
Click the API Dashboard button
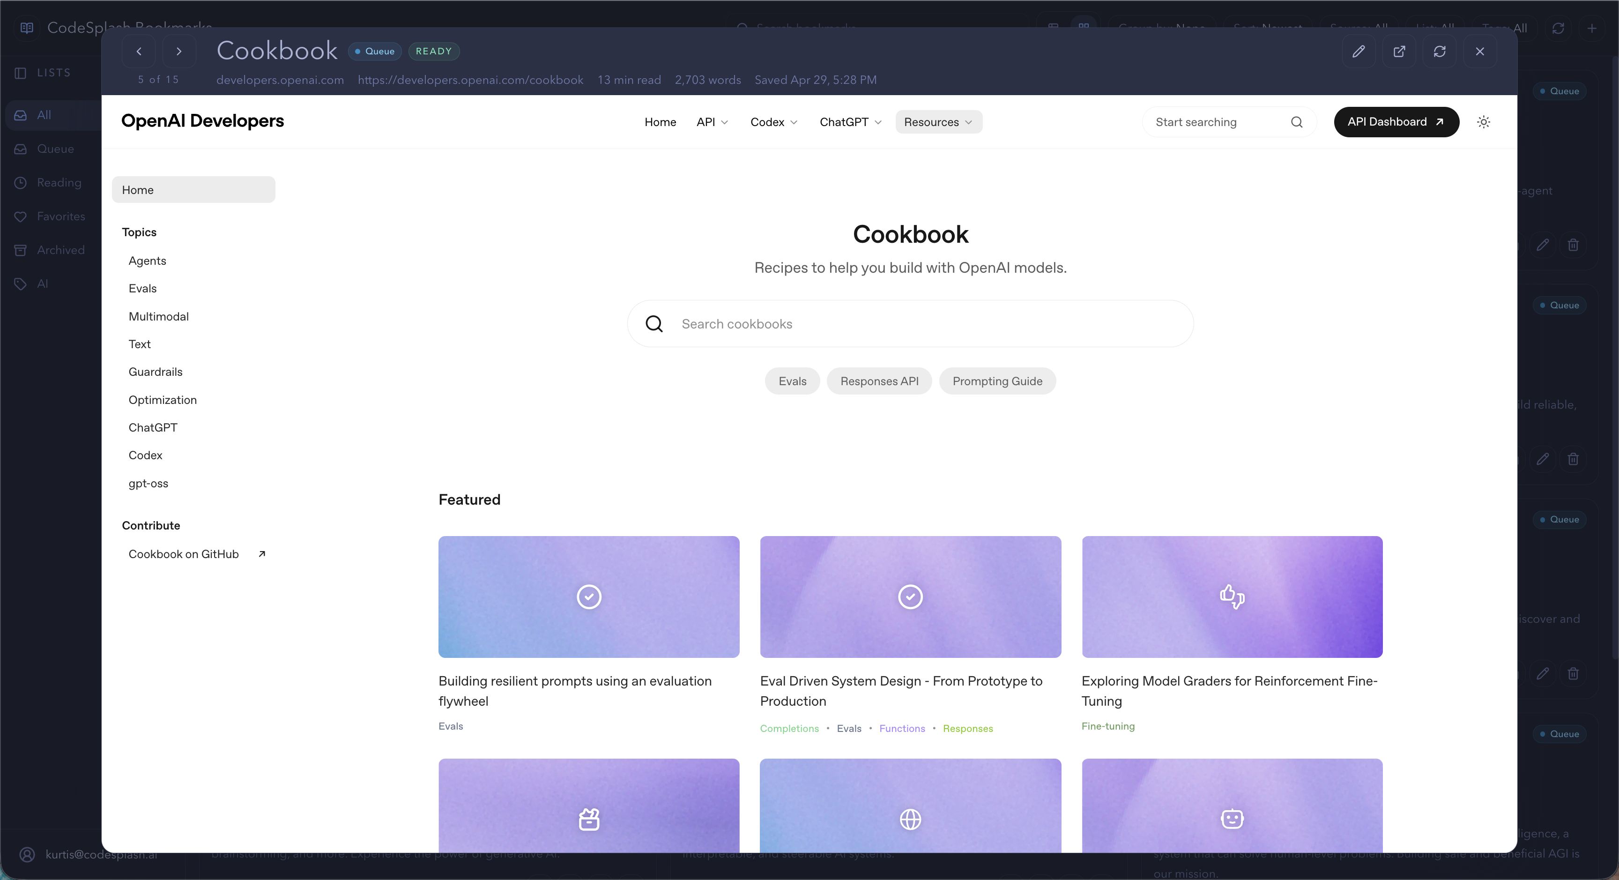[1396, 122]
